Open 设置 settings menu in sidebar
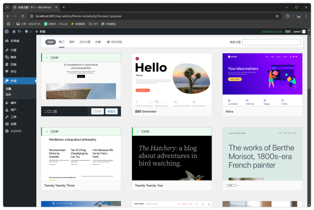Screen dimensions: 314x210 point(20,124)
